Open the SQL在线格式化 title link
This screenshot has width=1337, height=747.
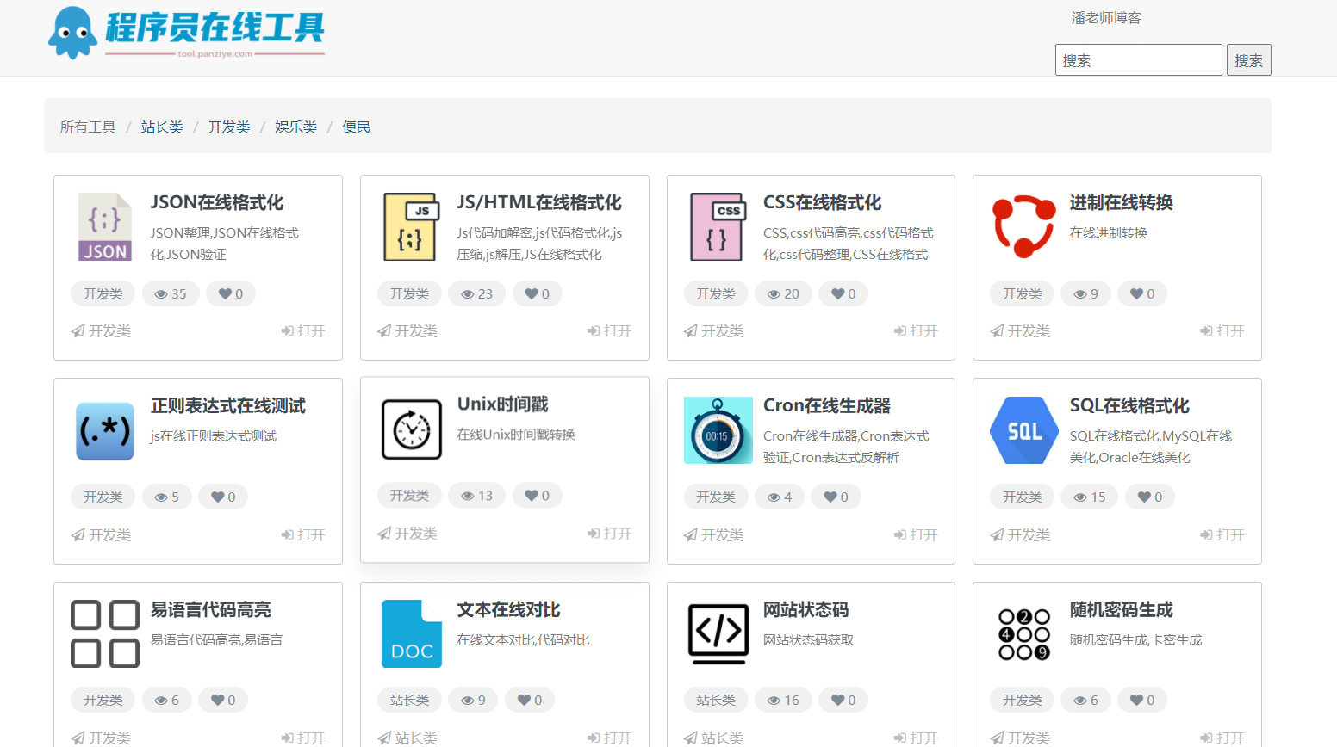click(x=1129, y=405)
